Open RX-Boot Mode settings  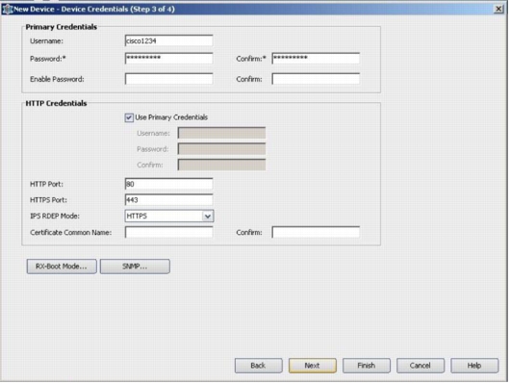click(x=62, y=267)
